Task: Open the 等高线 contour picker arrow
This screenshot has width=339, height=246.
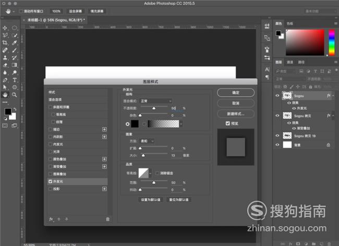Action: coord(150,173)
